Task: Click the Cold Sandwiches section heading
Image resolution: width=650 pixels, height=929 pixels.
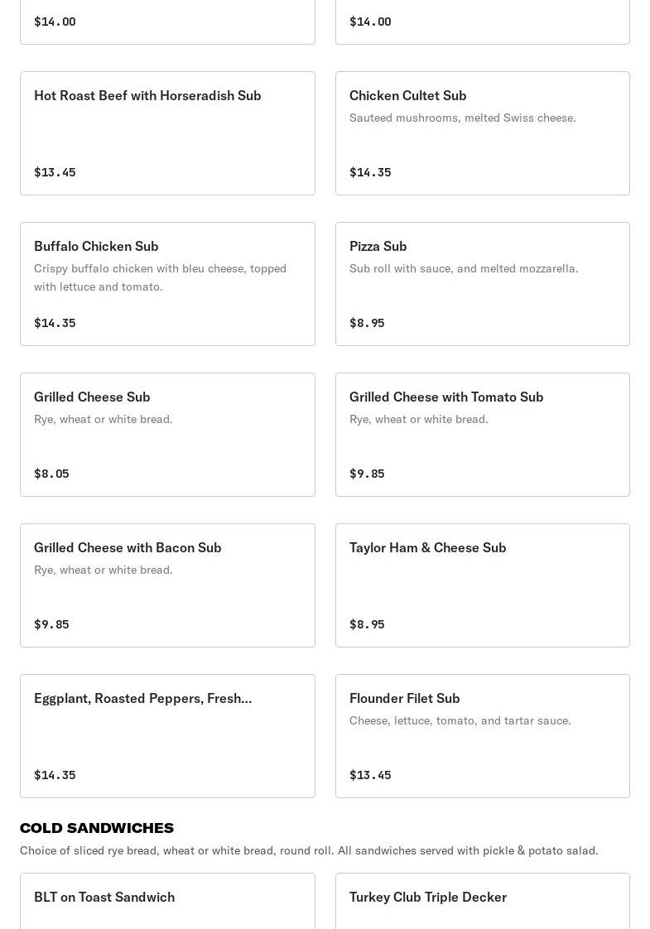Action: point(97,828)
